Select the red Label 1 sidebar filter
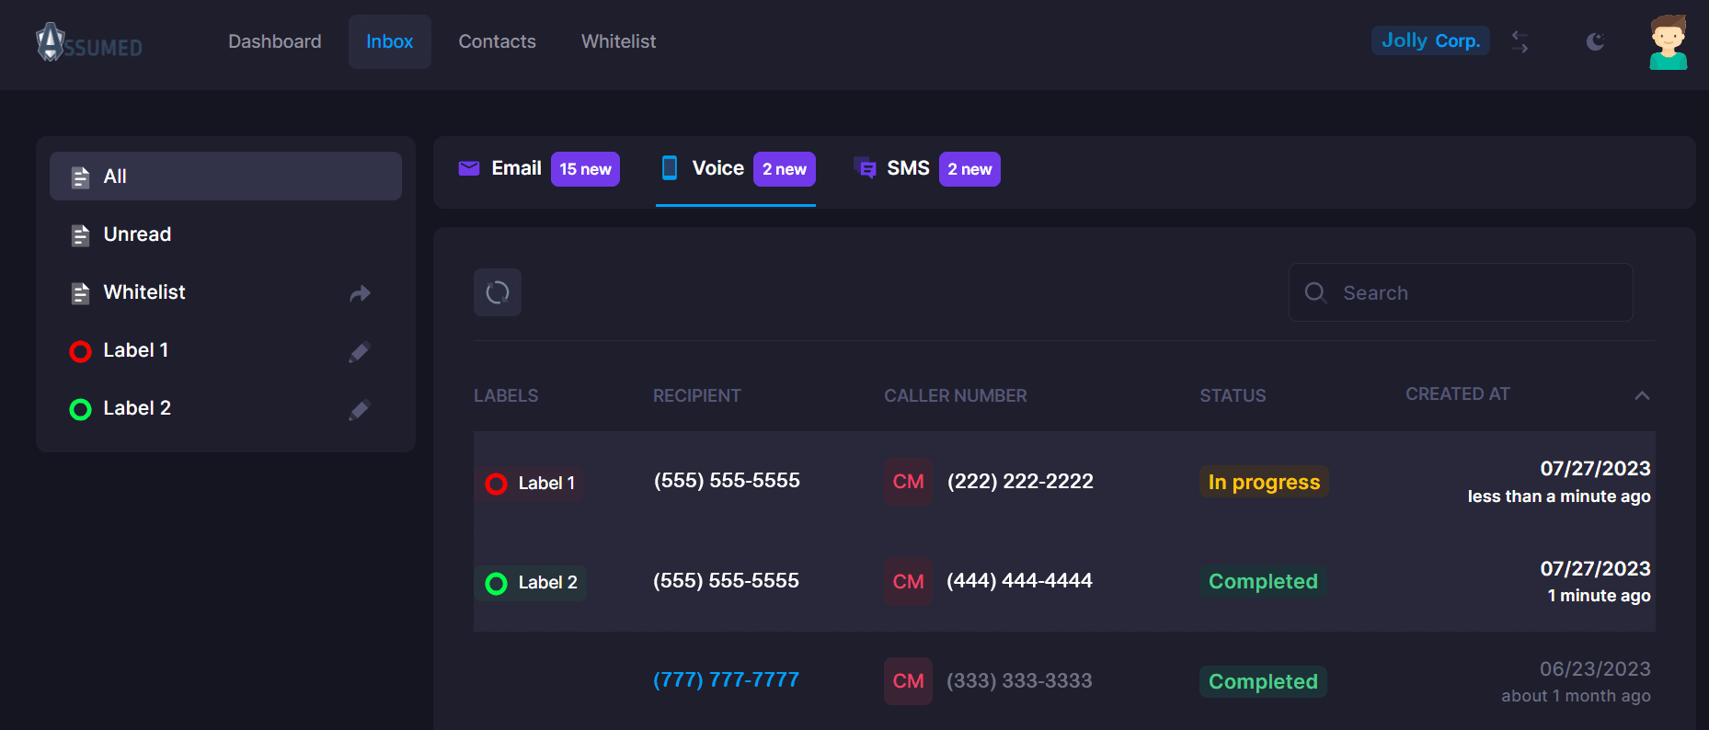 point(135,350)
